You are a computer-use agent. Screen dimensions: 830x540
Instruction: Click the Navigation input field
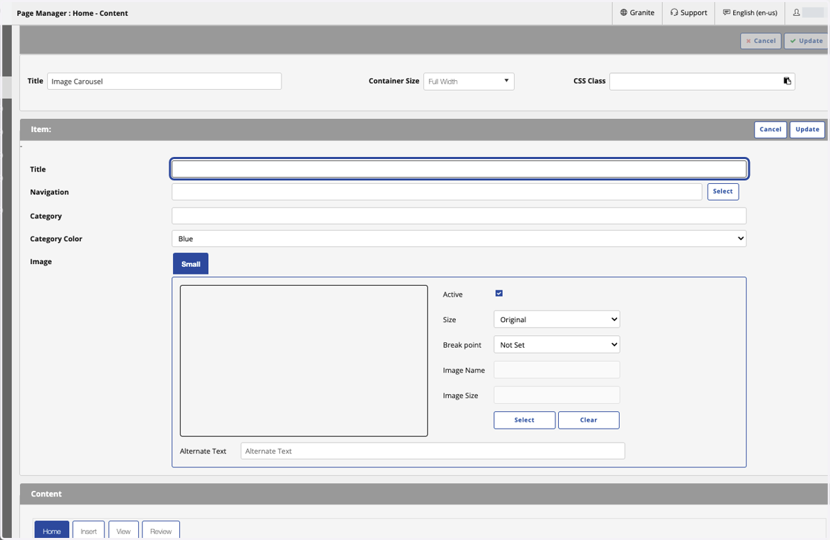436,192
